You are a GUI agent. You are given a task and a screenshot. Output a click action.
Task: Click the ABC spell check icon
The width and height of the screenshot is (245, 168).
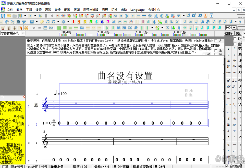(92, 16)
